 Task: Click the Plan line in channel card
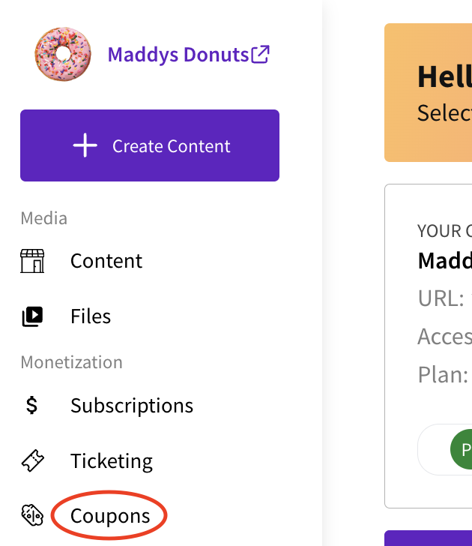click(445, 375)
